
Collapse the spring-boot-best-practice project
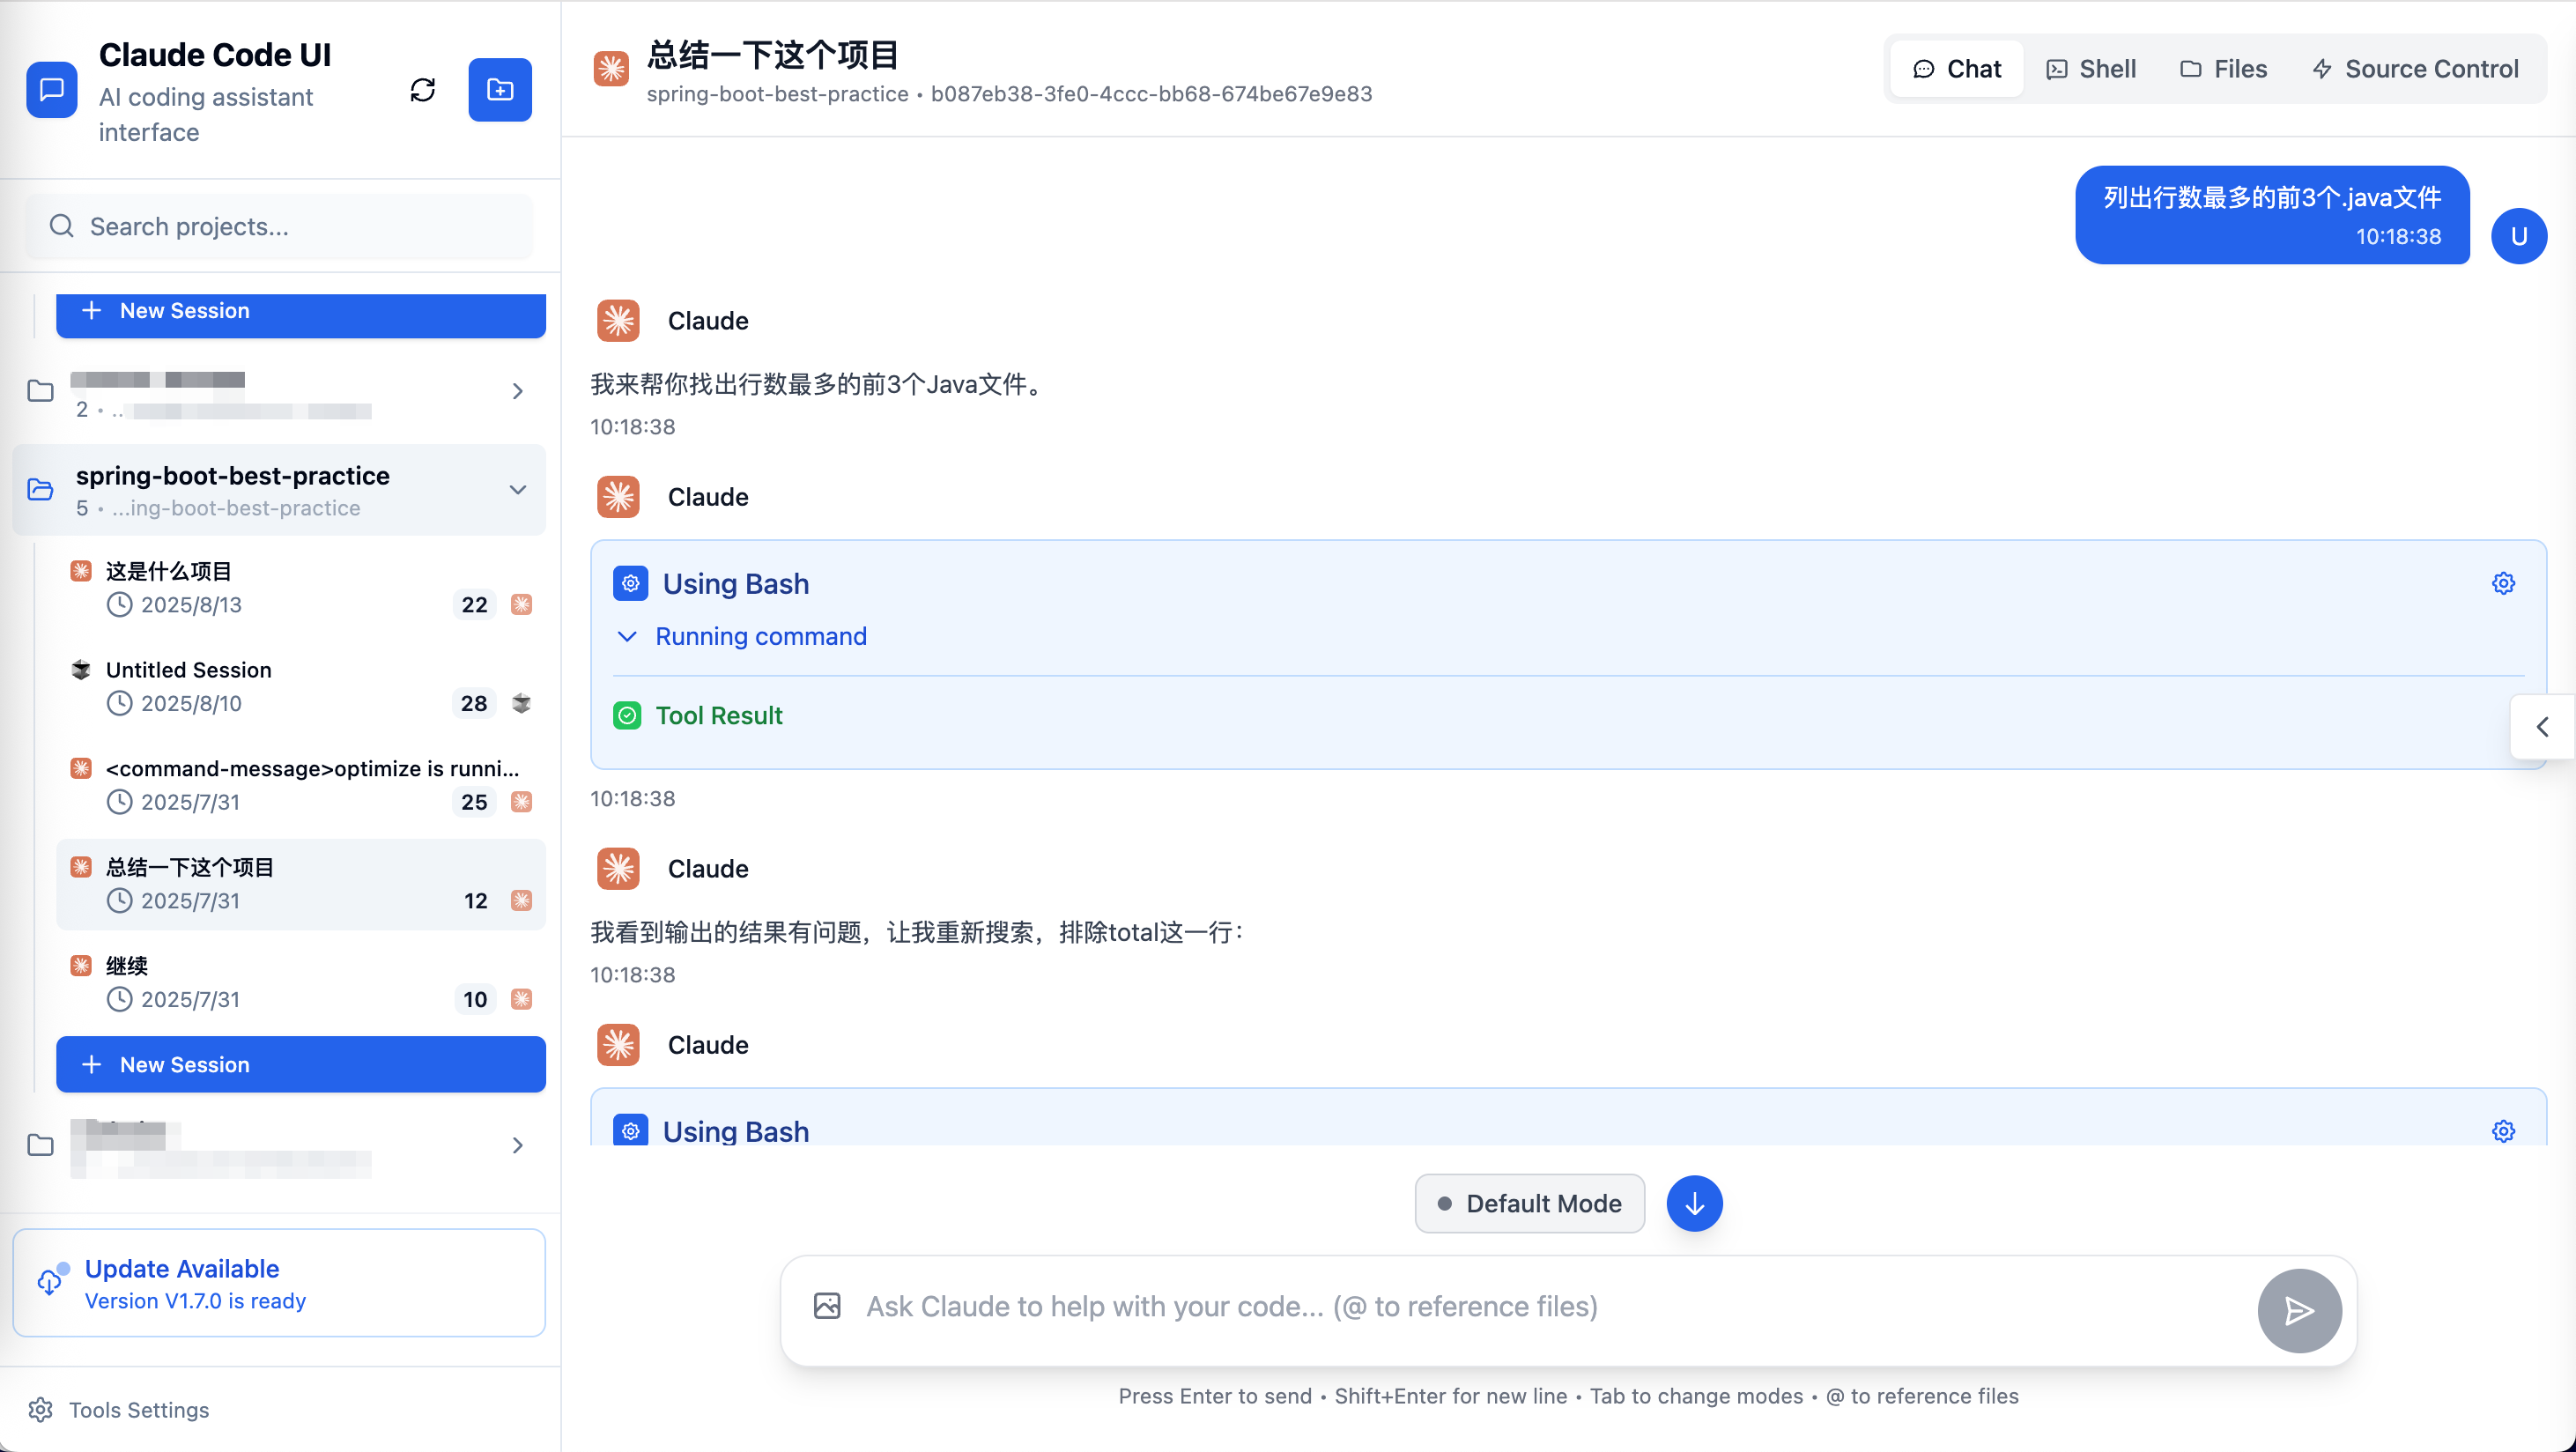pyautogui.click(x=517, y=490)
